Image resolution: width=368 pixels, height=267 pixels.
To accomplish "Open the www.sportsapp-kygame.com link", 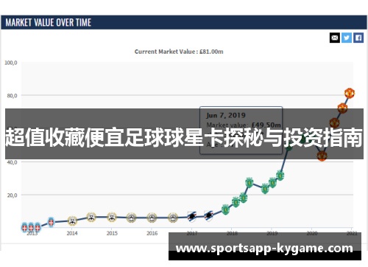I will coord(264,249).
